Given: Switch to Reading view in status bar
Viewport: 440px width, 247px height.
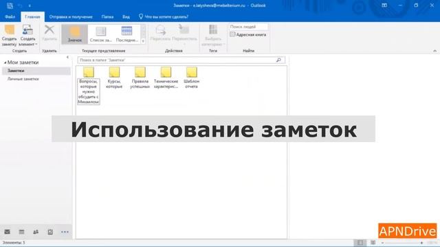Looking at the screenshot, I should point(373,242).
